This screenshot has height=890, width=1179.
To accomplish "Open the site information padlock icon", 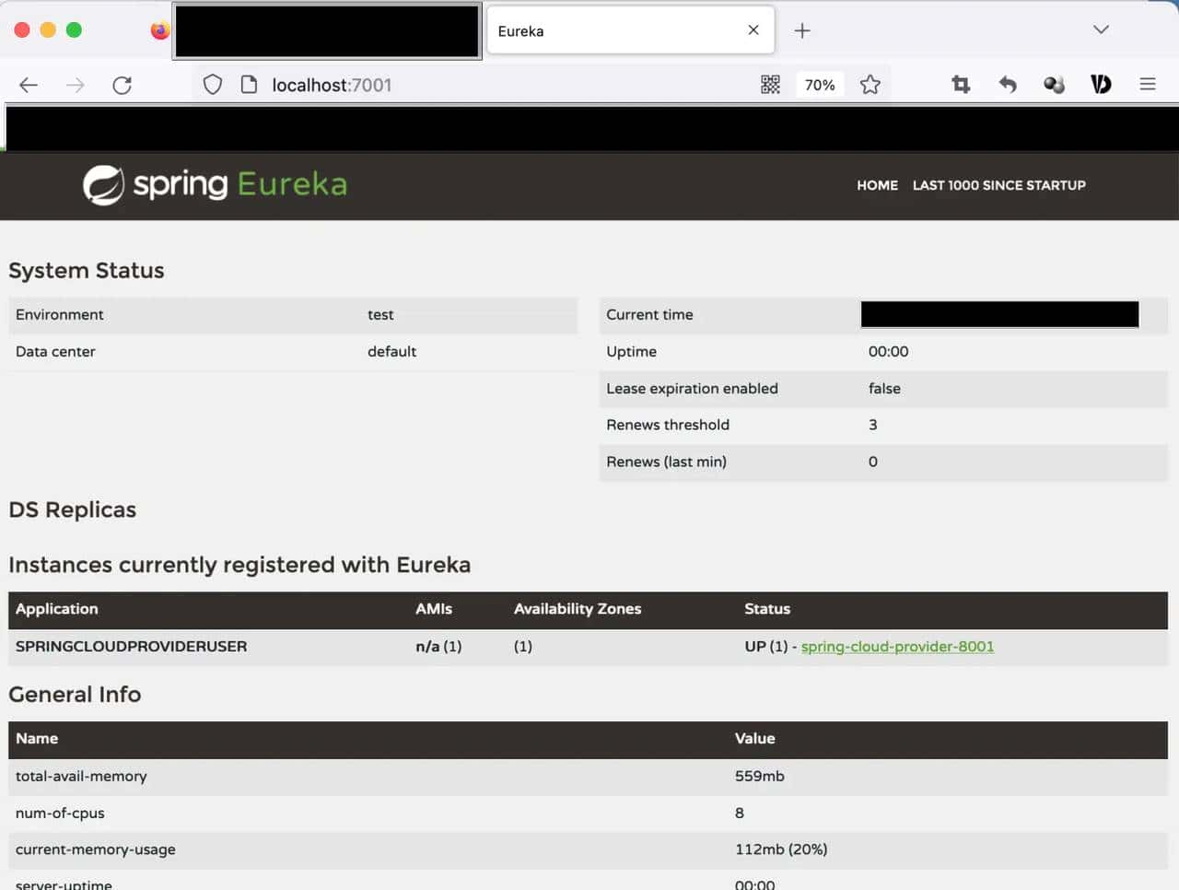I will [x=249, y=84].
